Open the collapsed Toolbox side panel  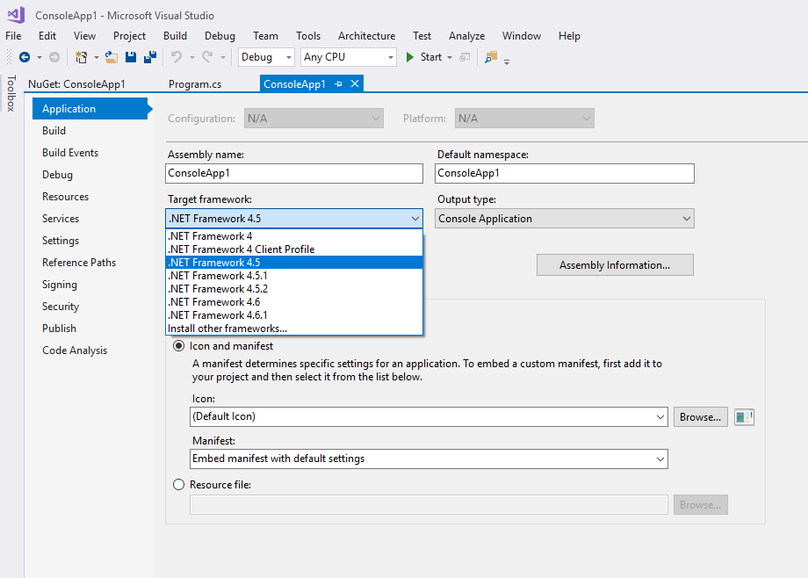(x=11, y=93)
